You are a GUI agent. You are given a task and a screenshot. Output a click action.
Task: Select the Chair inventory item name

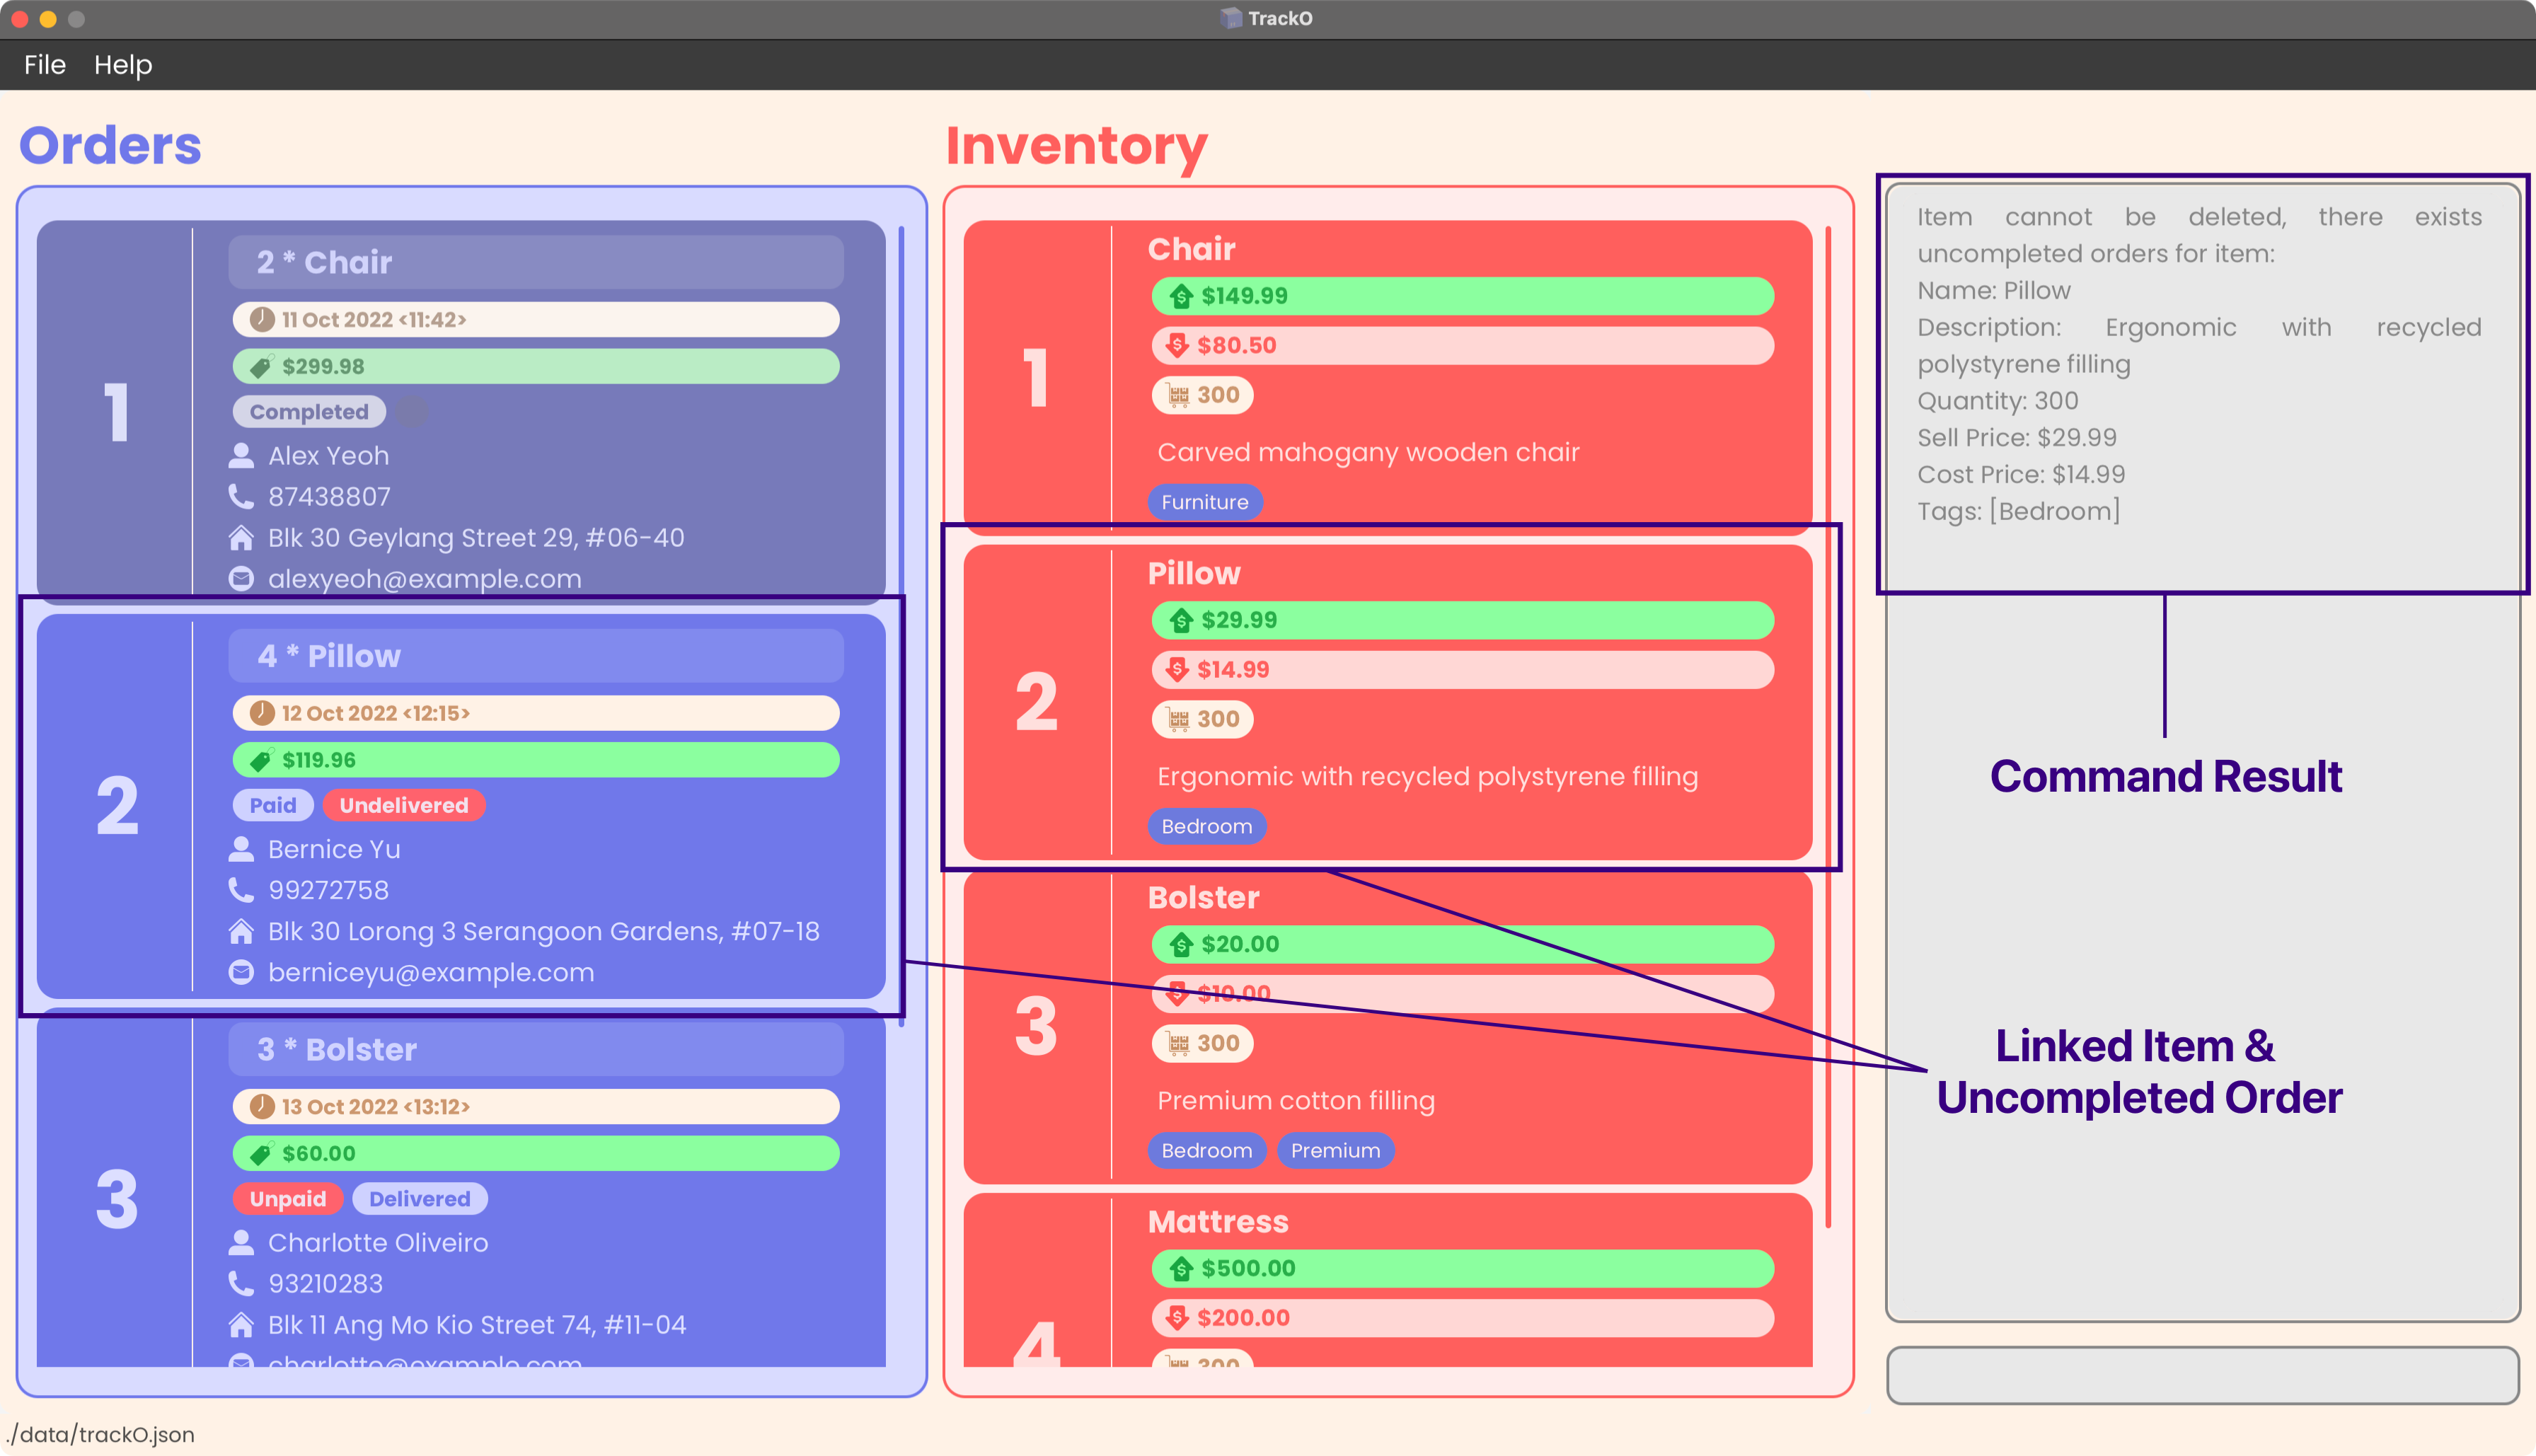(1191, 249)
